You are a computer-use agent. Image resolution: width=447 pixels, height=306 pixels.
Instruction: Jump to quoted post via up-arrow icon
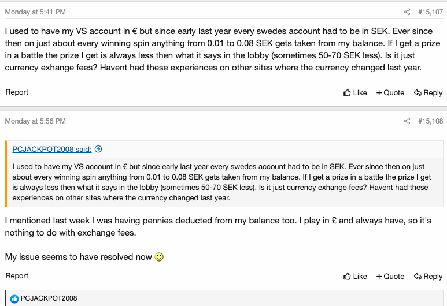coord(98,149)
